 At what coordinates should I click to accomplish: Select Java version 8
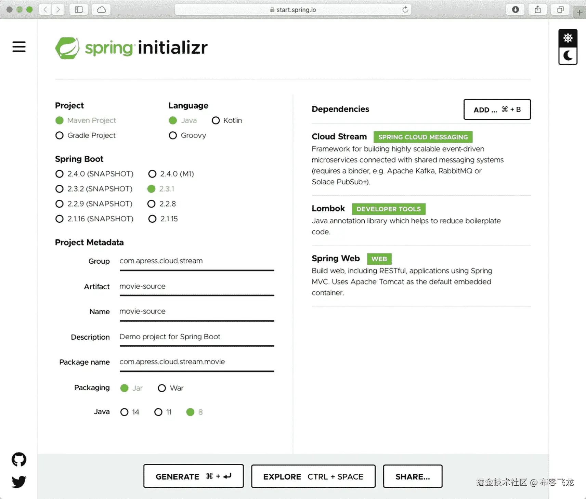pos(195,412)
